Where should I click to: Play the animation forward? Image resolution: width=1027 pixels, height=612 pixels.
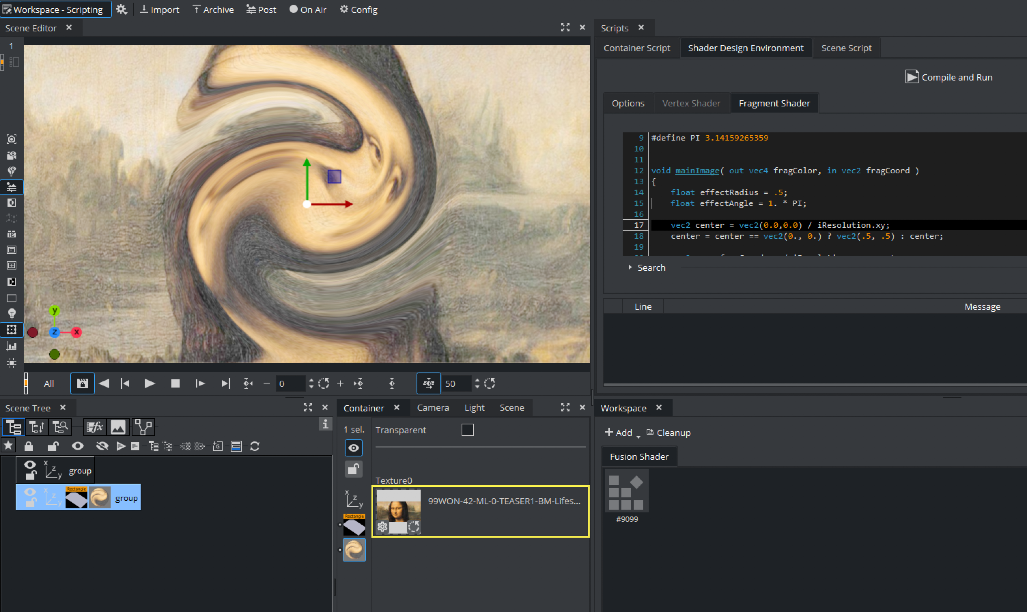click(x=149, y=383)
